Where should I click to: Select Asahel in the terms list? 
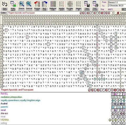coord(4,103)
